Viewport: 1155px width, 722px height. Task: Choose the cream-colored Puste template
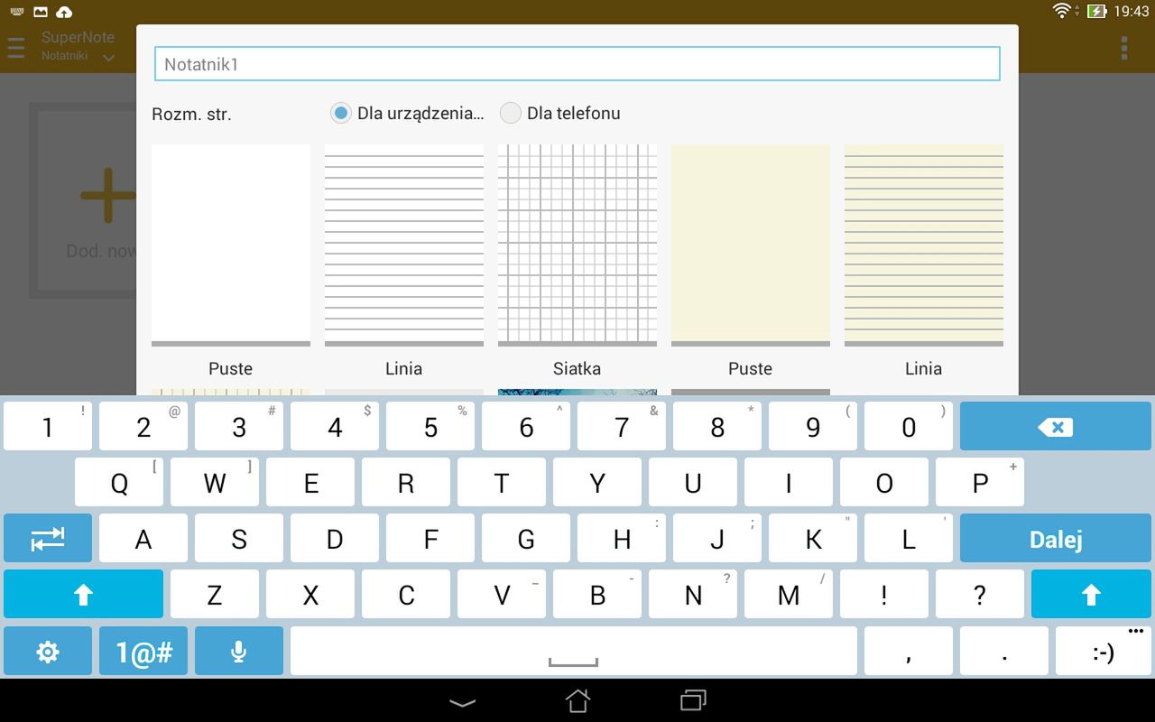(751, 245)
